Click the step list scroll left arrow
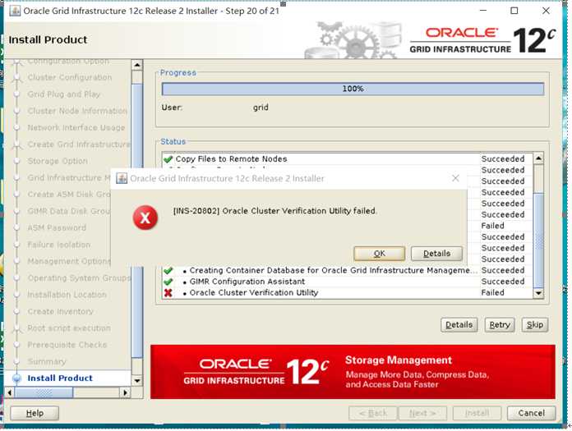This screenshot has width=572, height=431. (x=10, y=392)
